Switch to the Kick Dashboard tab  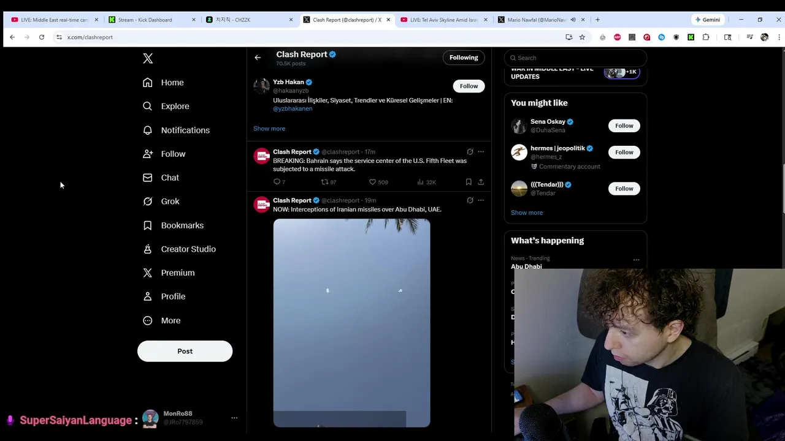pyautogui.click(x=151, y=20)
